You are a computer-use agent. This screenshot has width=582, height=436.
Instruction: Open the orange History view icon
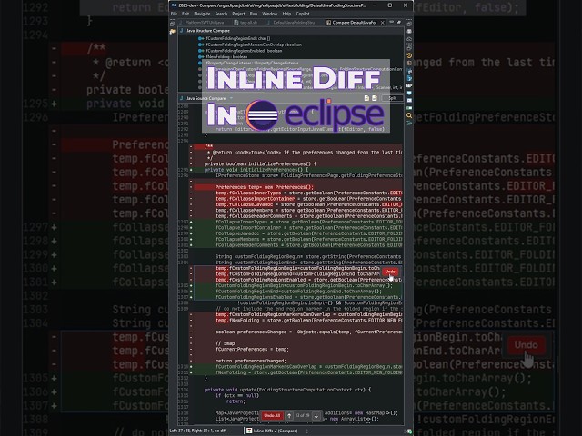tap(409, 55)
